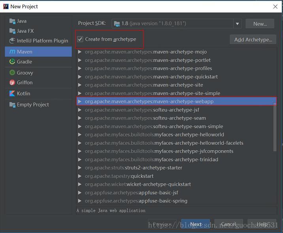
Task: Click the Previous button
Action: click(162, 224)
